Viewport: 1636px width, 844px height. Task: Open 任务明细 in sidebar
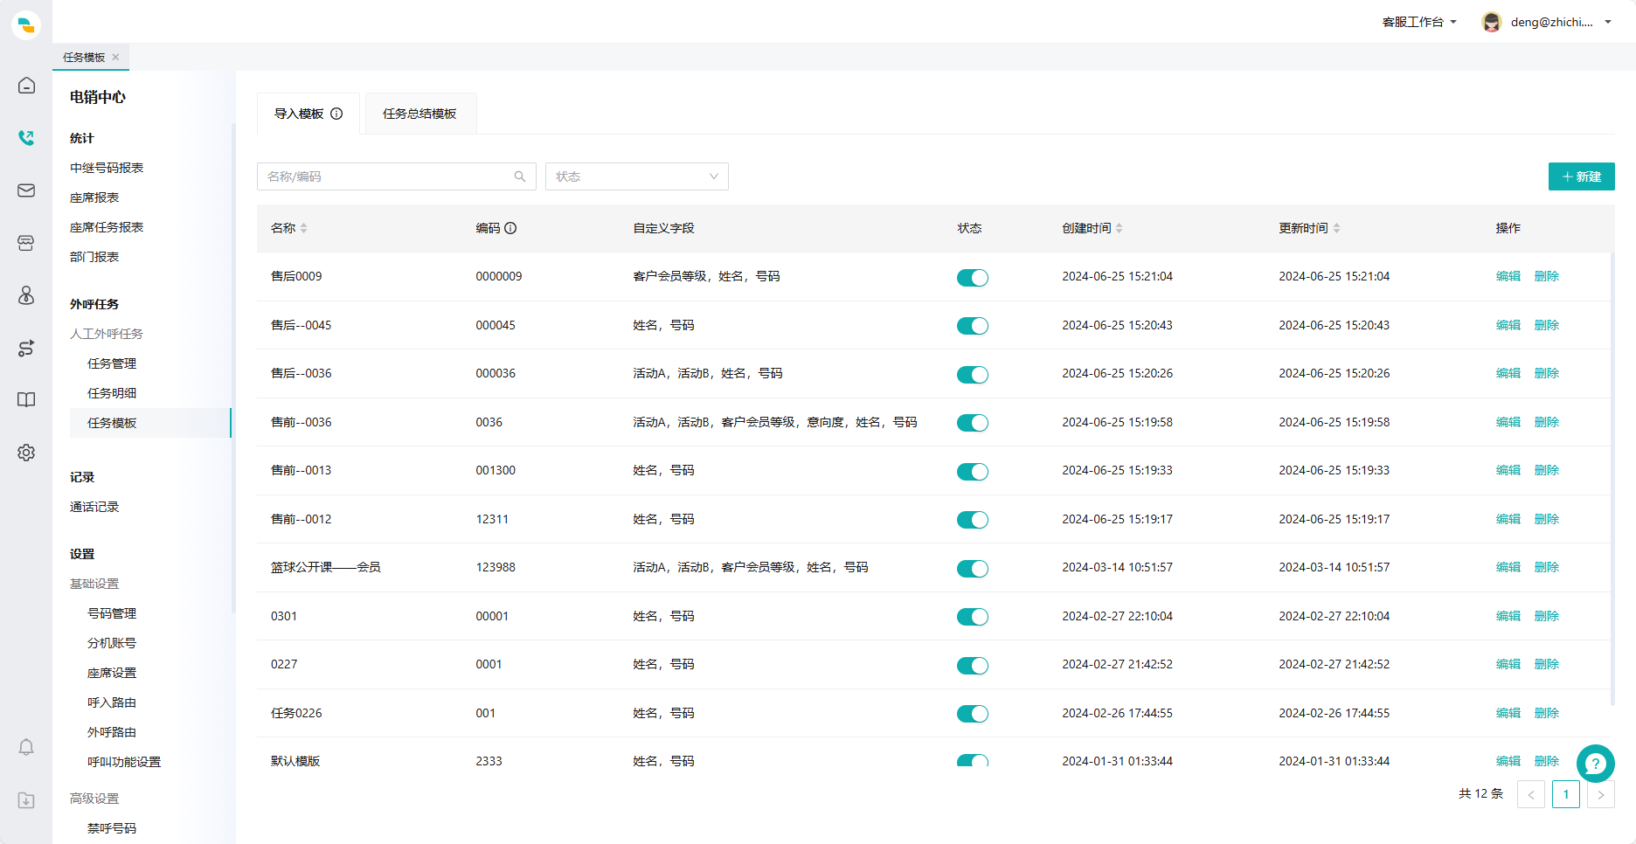pos(112,393)
